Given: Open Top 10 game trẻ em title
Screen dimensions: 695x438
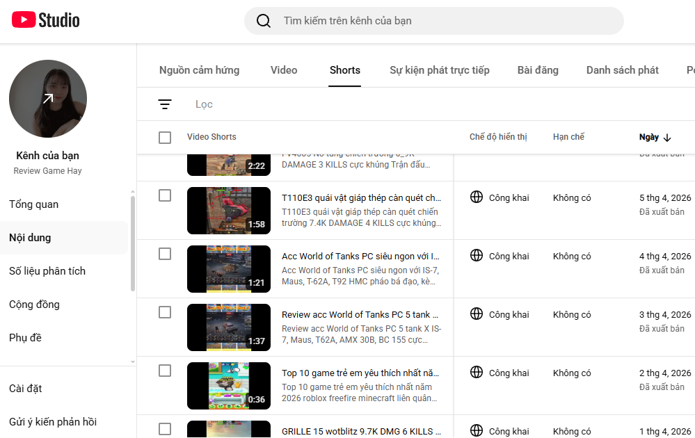Looking at the screenshot, I should tap(360, 373).
